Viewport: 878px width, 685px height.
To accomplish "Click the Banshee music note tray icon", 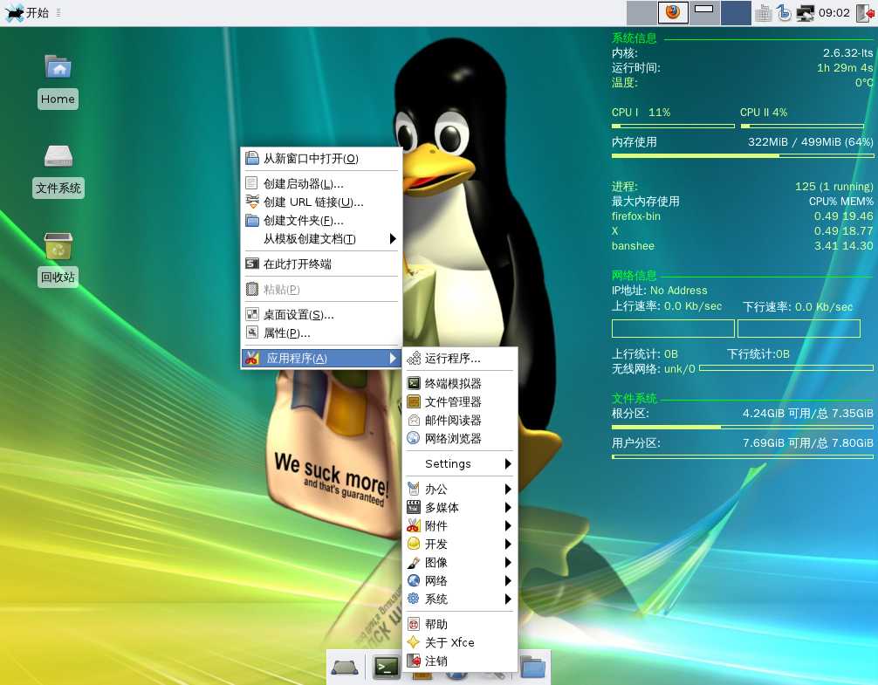I will [x=785, y=12].
